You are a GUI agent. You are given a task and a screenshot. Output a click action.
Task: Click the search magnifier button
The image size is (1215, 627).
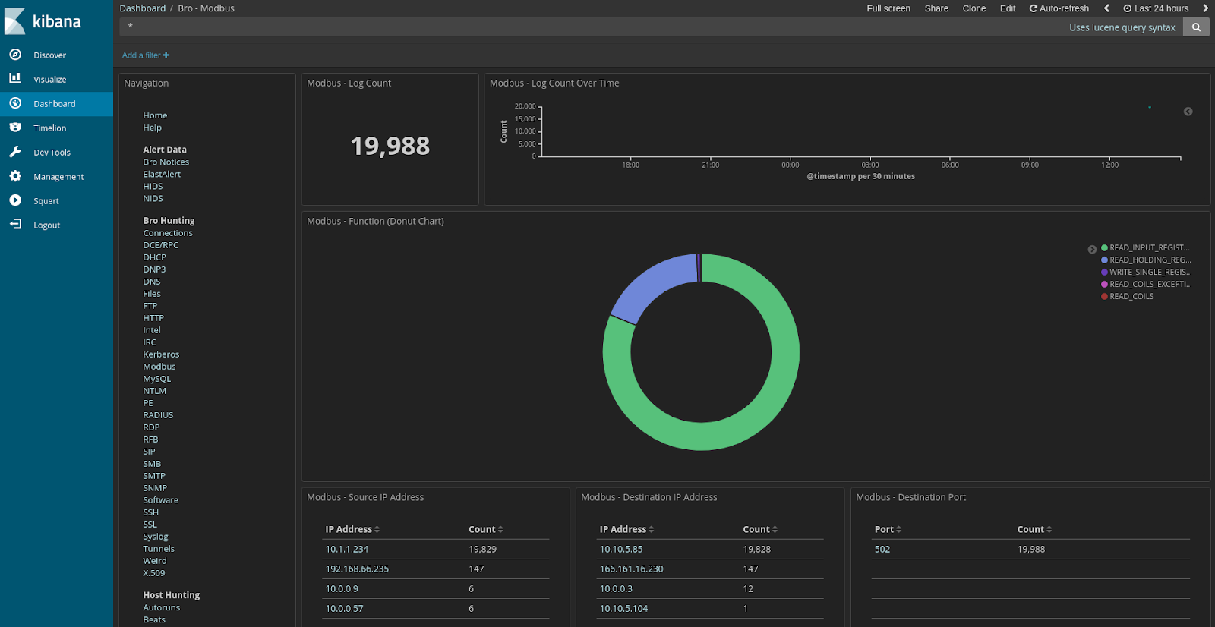click(1196, 27)
